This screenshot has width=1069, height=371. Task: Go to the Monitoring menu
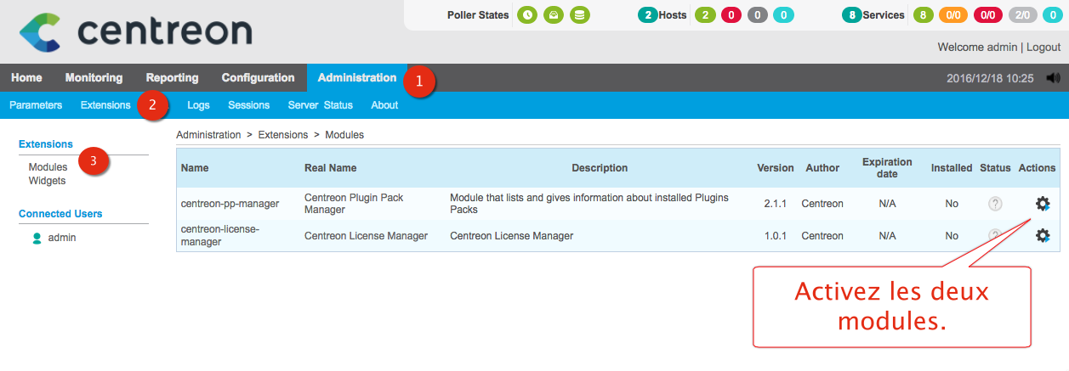click(94, 78)
